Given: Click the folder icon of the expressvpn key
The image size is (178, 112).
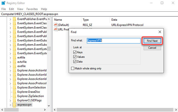Looking at the screenshot, I should (x=14, y=105).
